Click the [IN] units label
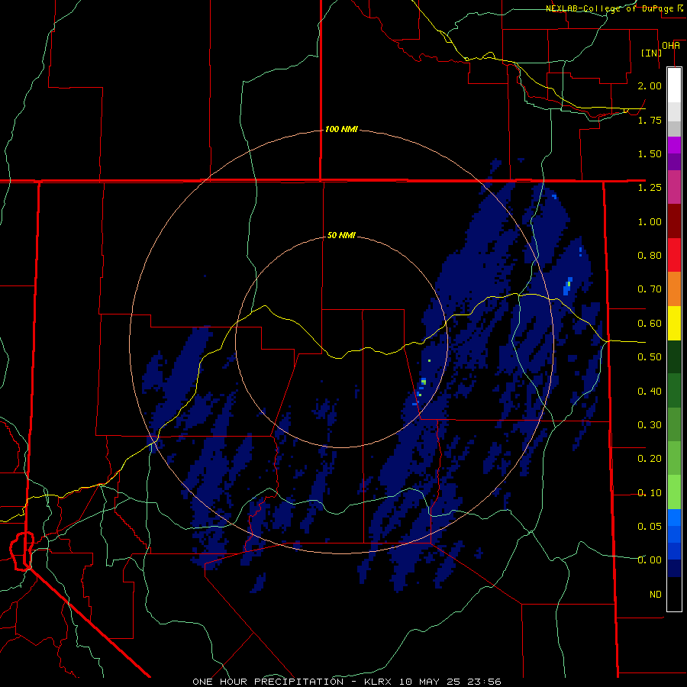Viewport: 687px width, 687px height. click(651, 53)
